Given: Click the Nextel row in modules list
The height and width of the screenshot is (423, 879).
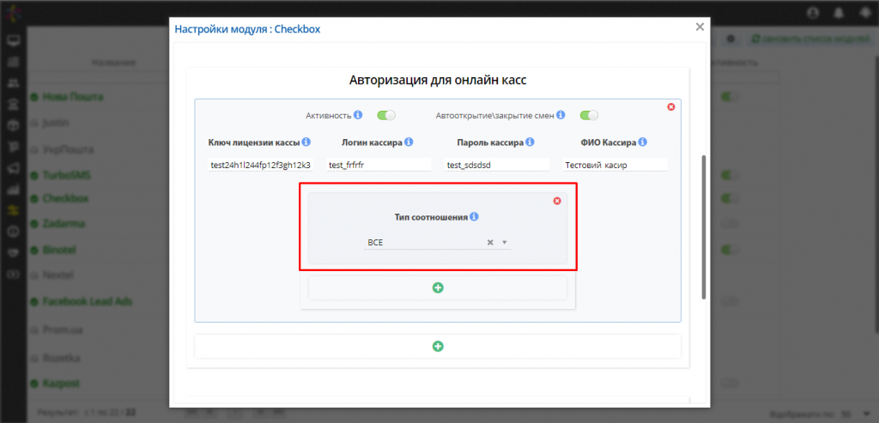Looking at the screenshot, I should [59, 275].
